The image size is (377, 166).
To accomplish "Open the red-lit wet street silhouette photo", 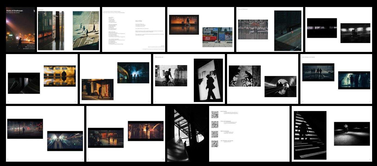I will (146, 131).
